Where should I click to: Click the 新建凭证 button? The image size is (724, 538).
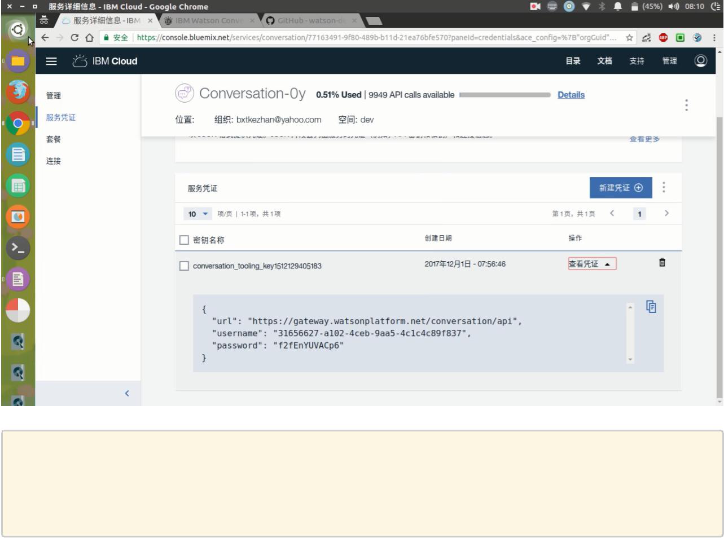click(621, 188)
